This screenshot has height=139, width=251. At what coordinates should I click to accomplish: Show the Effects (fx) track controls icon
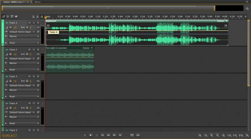8,16
